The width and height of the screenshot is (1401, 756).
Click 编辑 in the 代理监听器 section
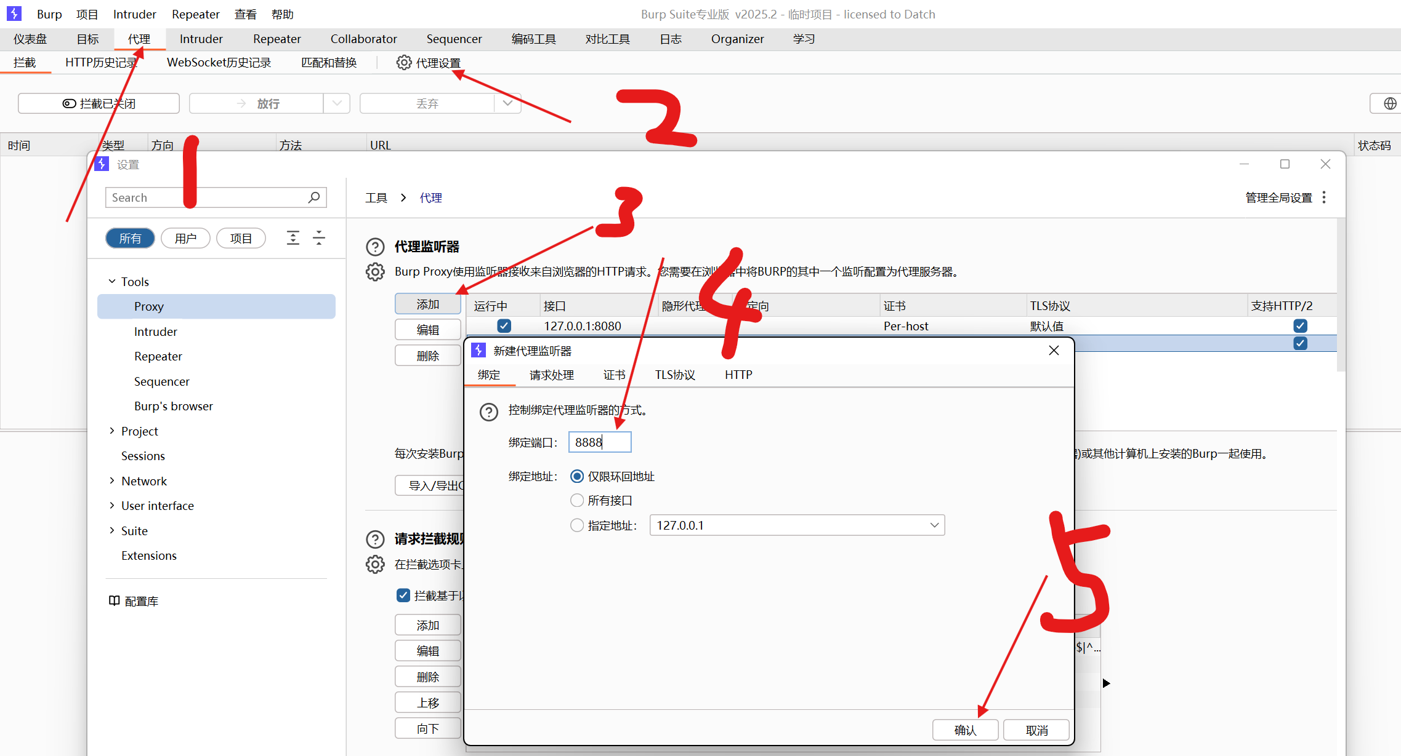pyautogui.click(x=427, y=330)
